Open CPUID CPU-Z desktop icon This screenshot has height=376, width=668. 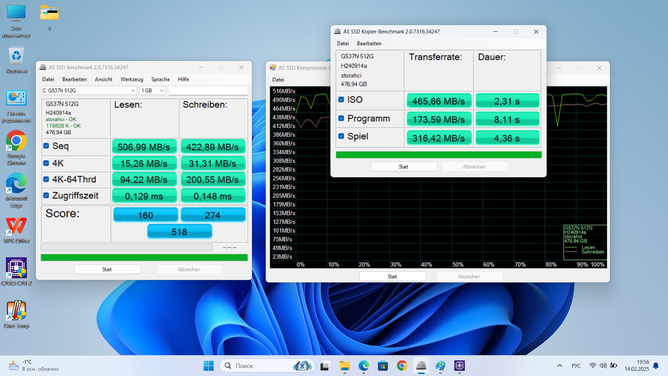16,268
